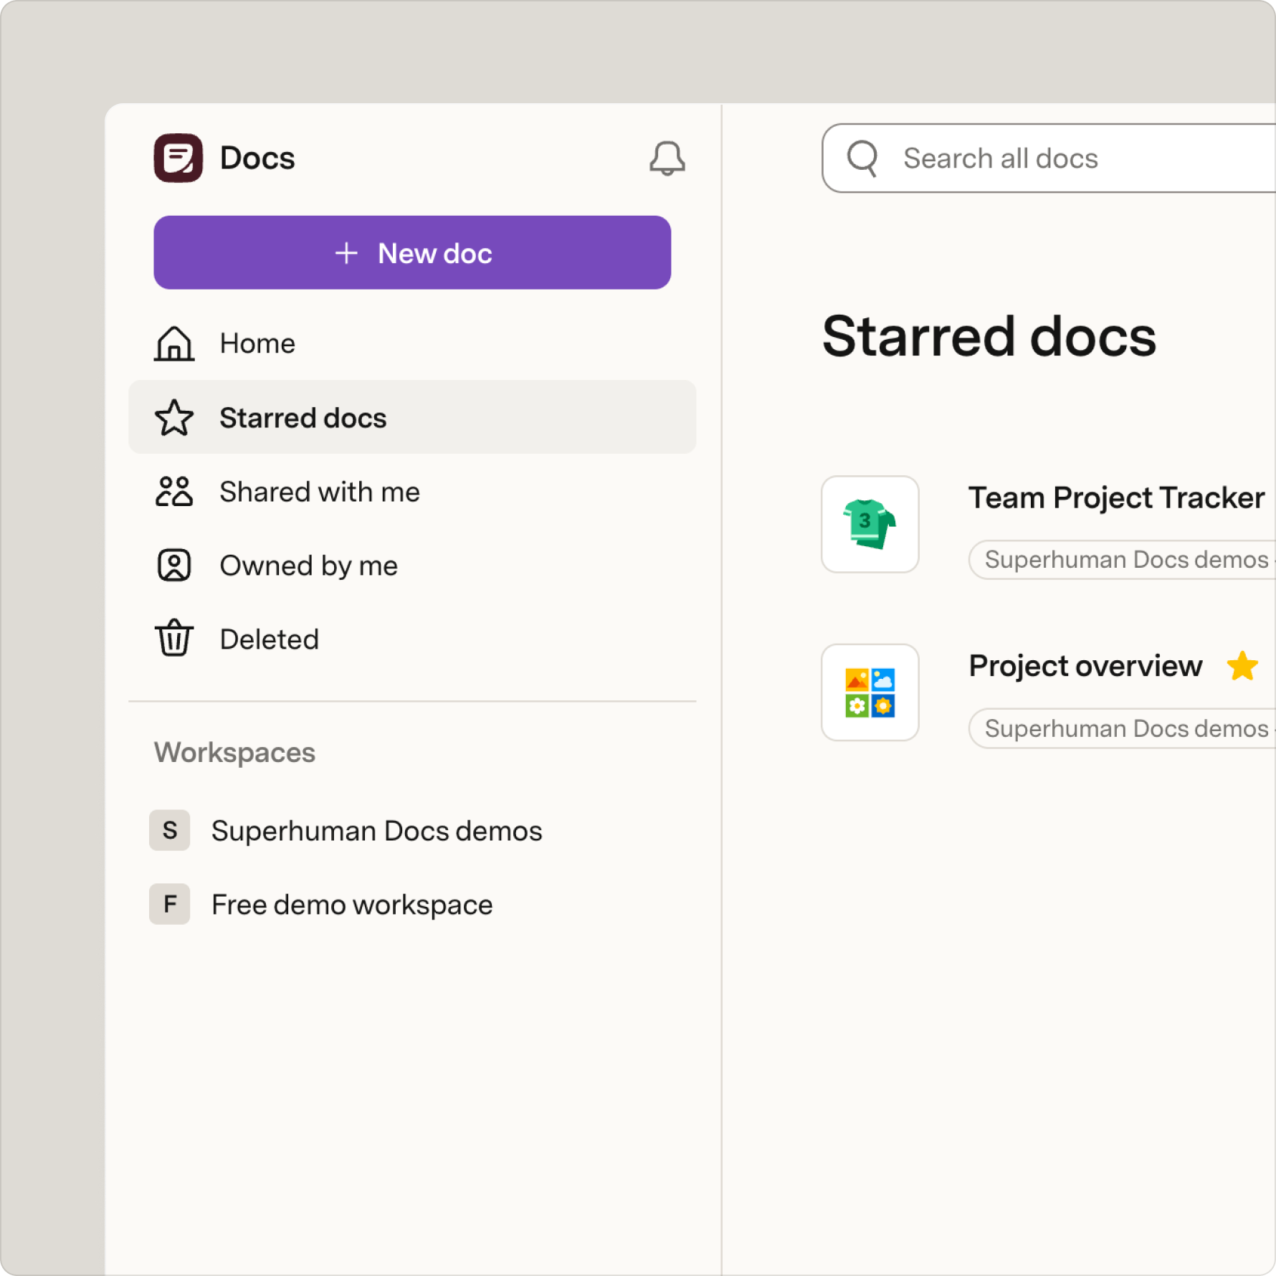Go to Home

point(412,343)
